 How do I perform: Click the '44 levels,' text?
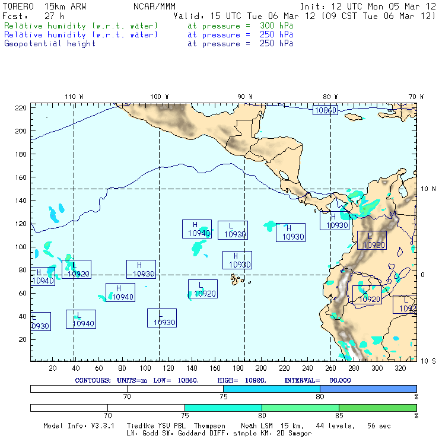click(x=335, y=426)
